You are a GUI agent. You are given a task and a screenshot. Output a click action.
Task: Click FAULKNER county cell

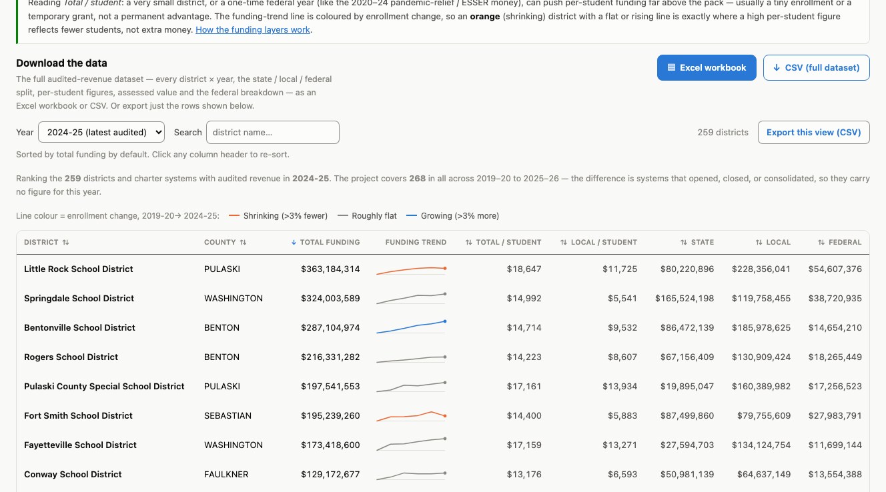point(226,474)
